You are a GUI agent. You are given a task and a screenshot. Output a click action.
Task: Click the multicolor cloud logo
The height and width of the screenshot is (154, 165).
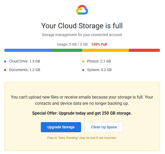coord(82,10)
